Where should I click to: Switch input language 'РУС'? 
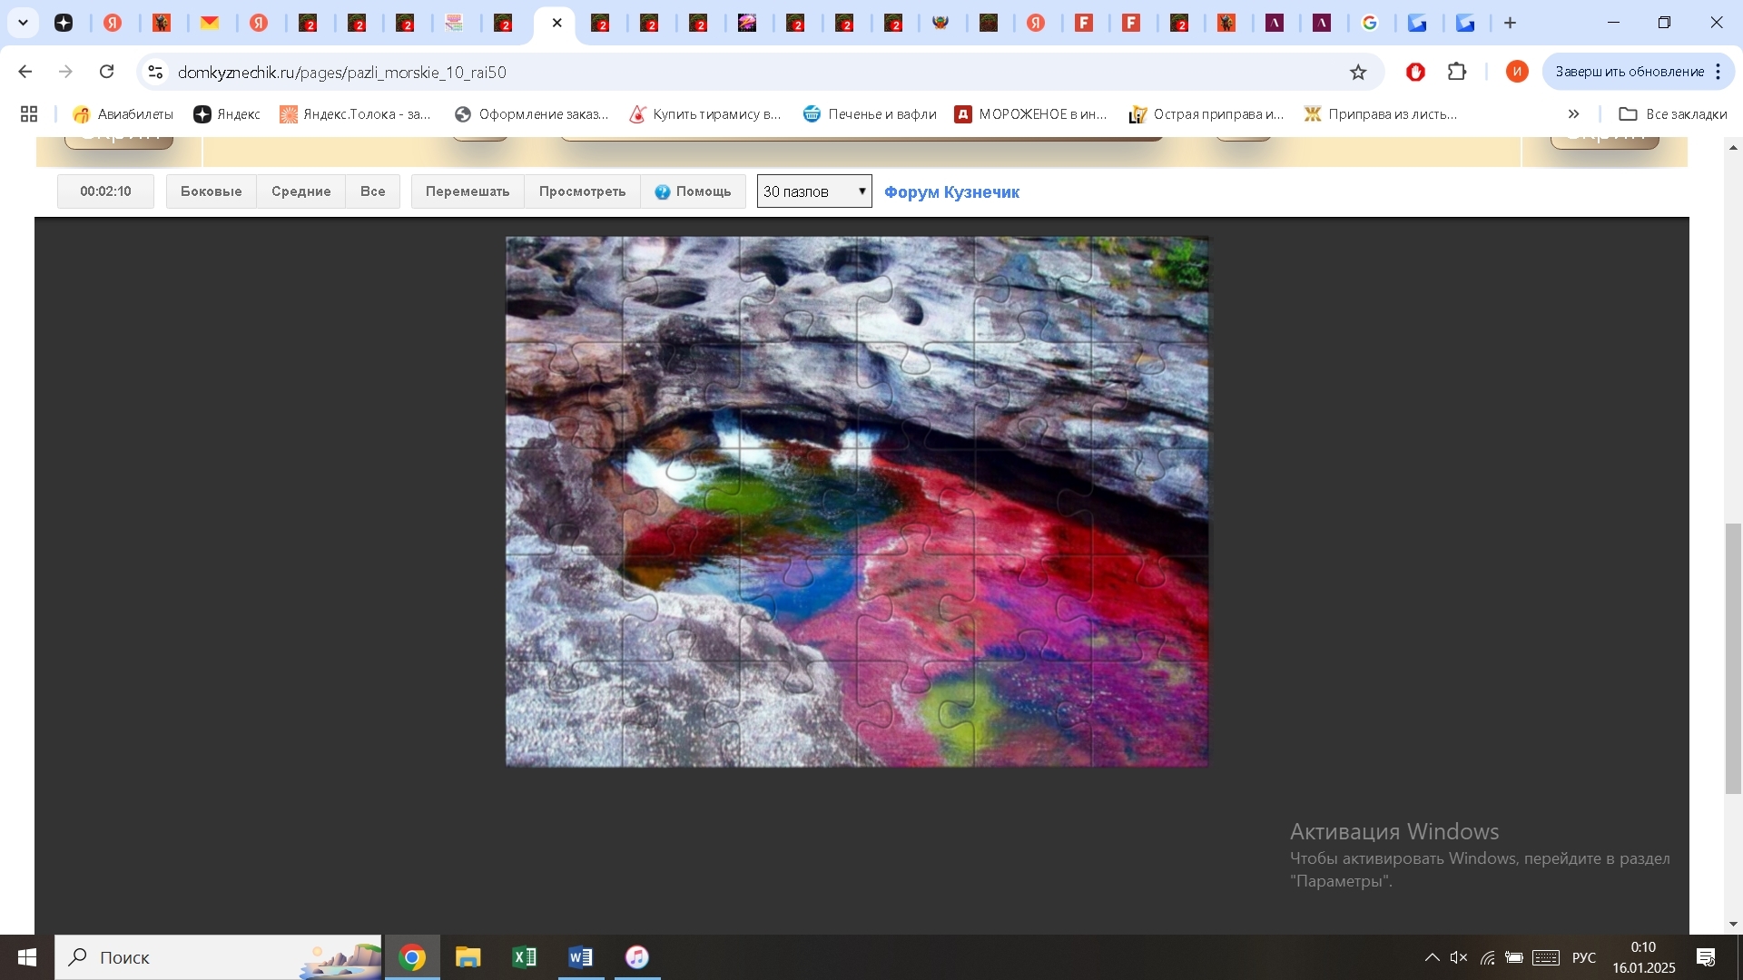coord(1584,957)
